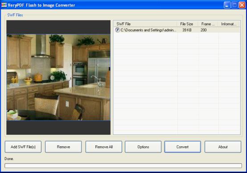Screen dimensions: 247x173
Task: Click the kitchen SWF preview image
Action: pos(58,77)
